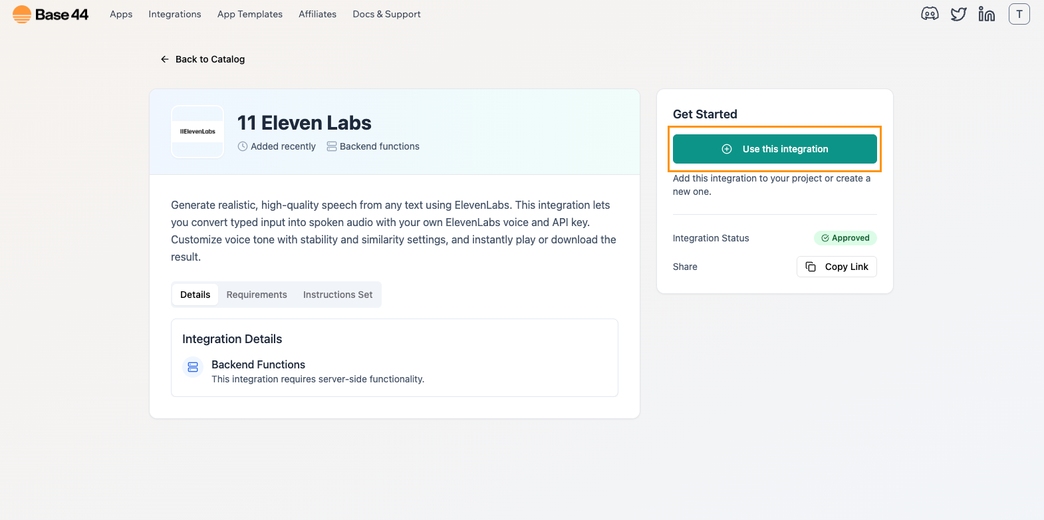
Task: Click the Base 44 logo
Action: (49, 14)
